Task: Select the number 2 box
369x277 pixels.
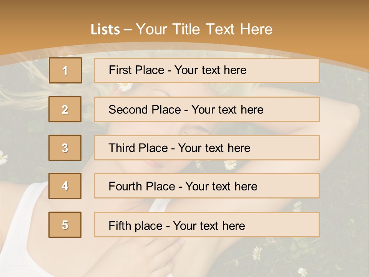Action: coord(65,109)
